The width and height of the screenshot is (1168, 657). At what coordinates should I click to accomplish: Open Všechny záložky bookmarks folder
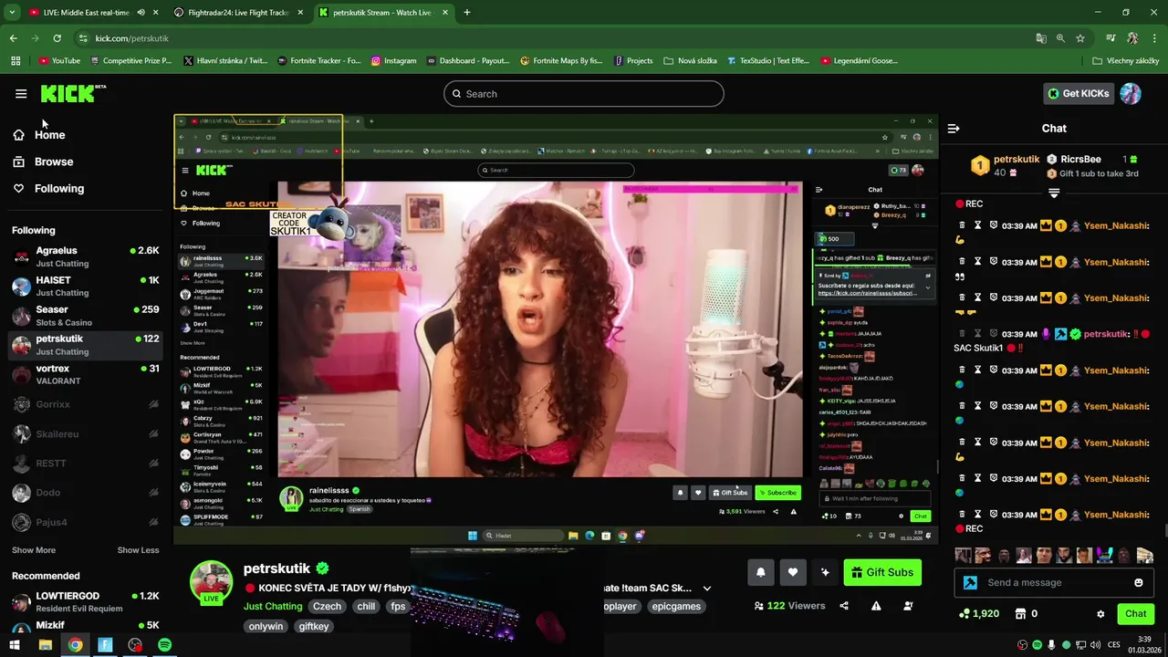1125,61
